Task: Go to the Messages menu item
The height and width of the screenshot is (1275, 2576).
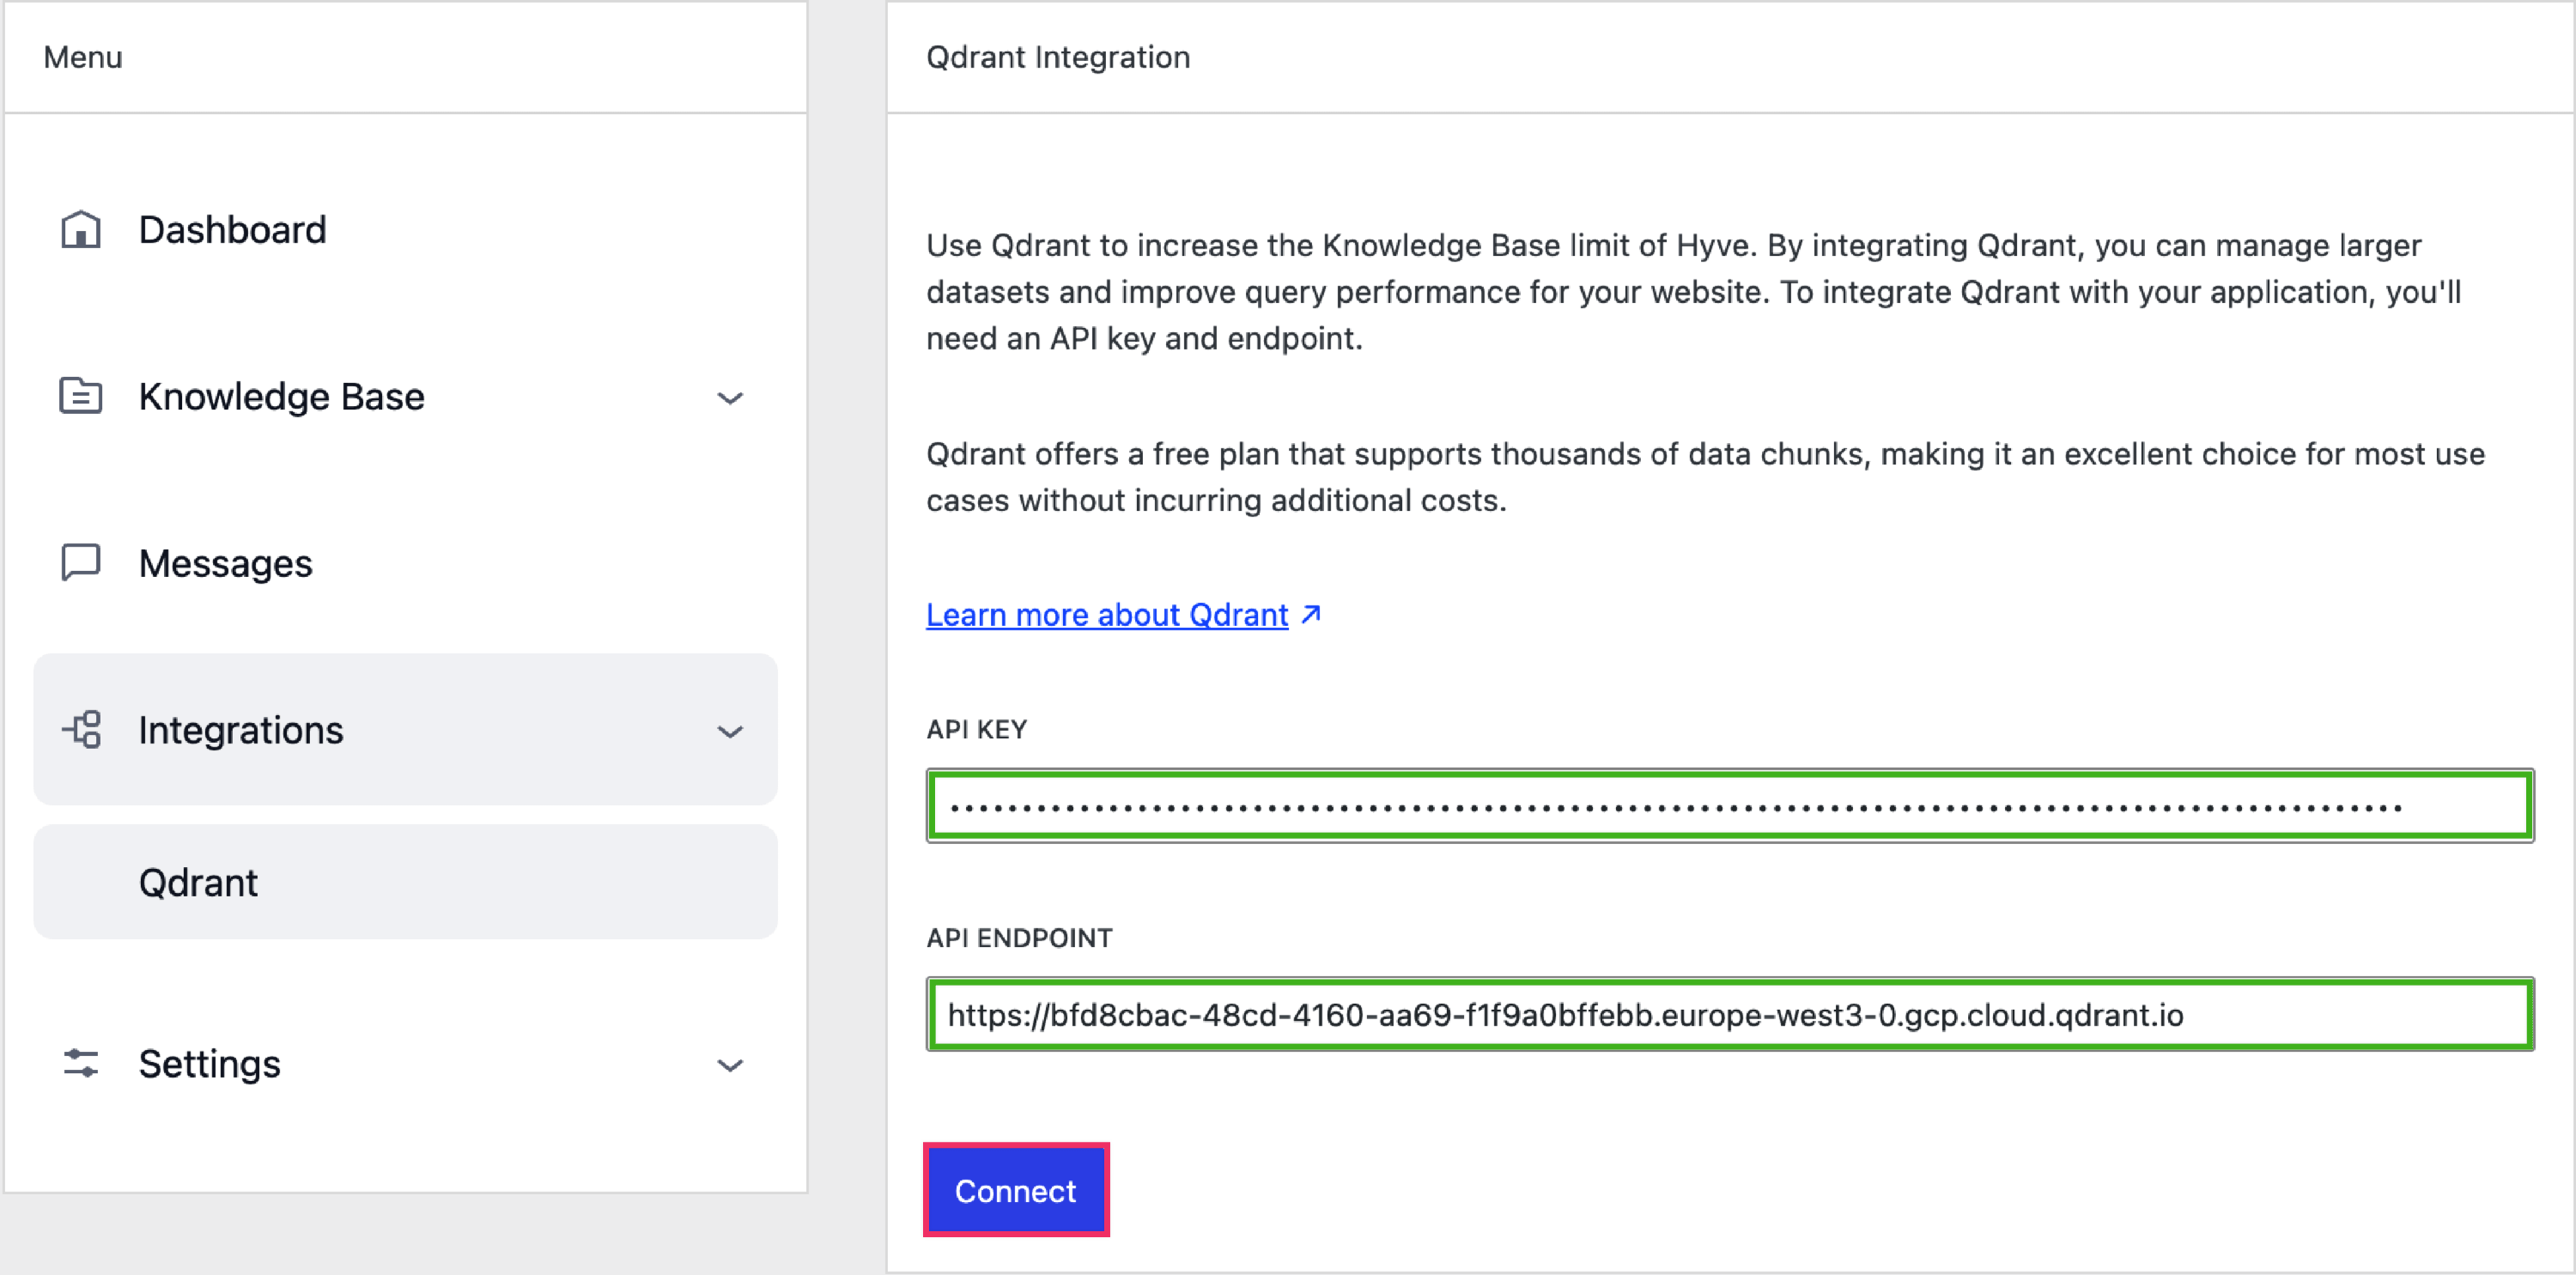Action: [225, 564]
